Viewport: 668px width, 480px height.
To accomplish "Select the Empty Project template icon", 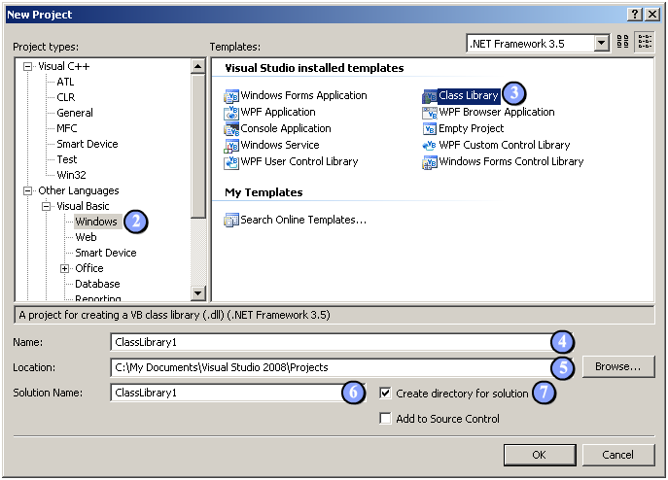I will click(430, 129).
